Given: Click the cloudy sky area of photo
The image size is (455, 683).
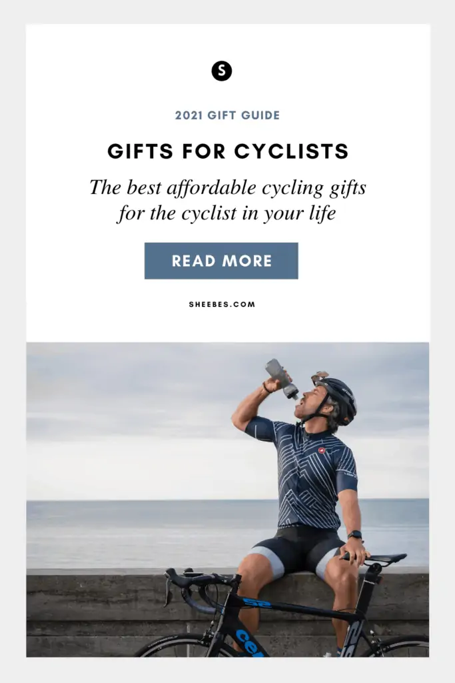Looking at the screenshot, I should tap(131, 418).
